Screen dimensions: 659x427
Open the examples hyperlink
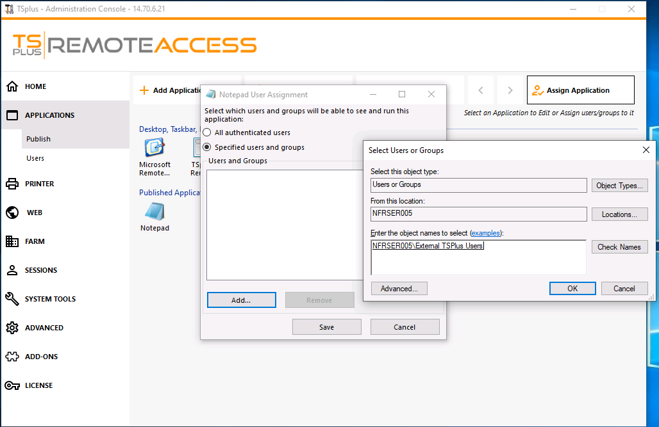tap(486, 233)
